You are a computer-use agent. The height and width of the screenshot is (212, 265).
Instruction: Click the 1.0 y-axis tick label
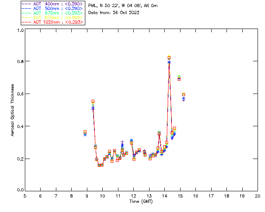(x=20, y=30)
